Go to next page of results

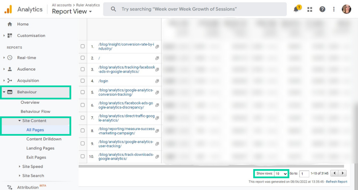click(342, 173)
